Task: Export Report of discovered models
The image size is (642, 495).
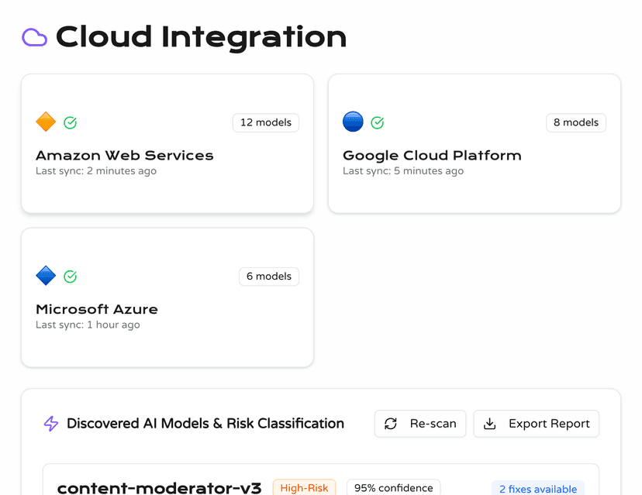Action: click(537, 424)
